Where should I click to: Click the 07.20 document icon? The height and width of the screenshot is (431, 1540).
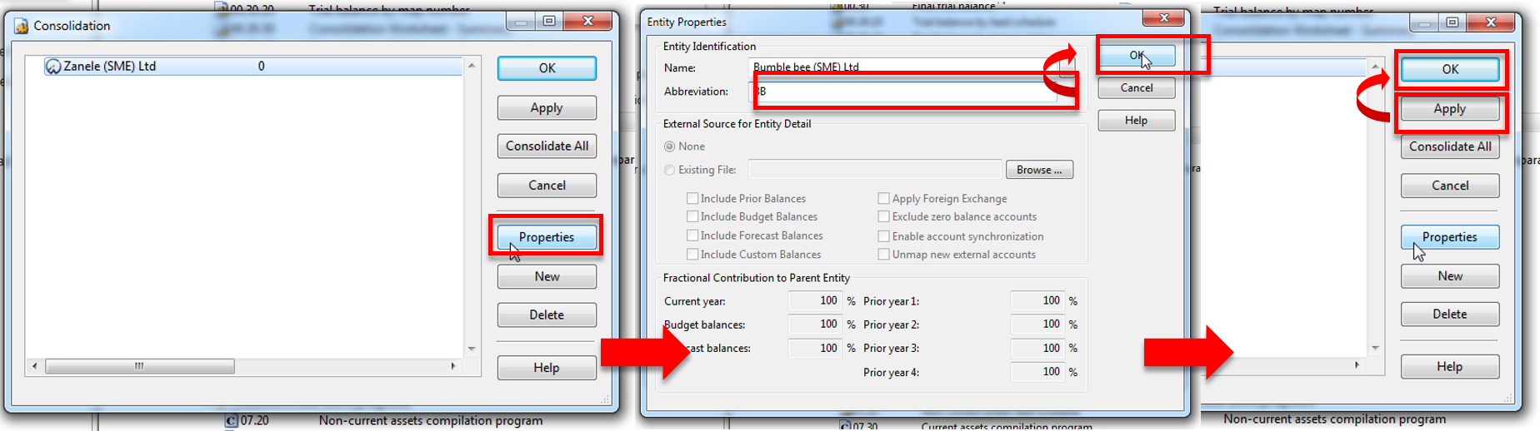[232, 421]
